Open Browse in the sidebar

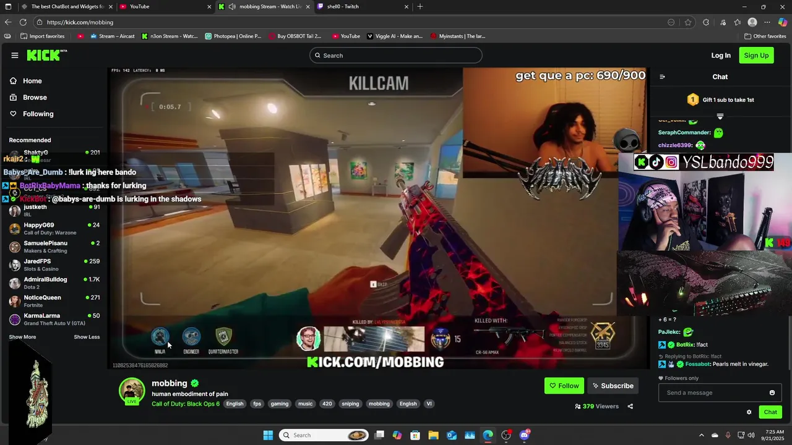coord(35,98)
